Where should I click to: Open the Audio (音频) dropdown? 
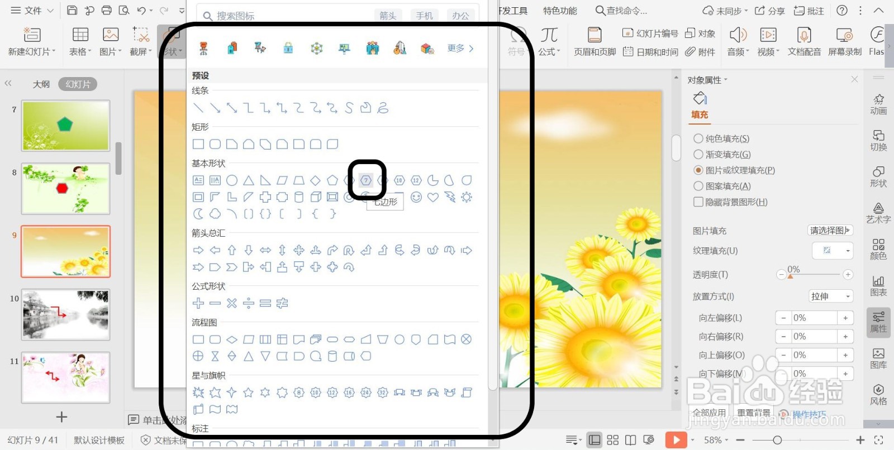click(x=738, y=52)
